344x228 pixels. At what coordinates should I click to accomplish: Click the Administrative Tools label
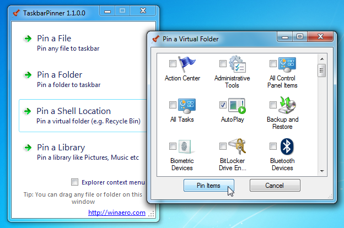pos(232,82)
